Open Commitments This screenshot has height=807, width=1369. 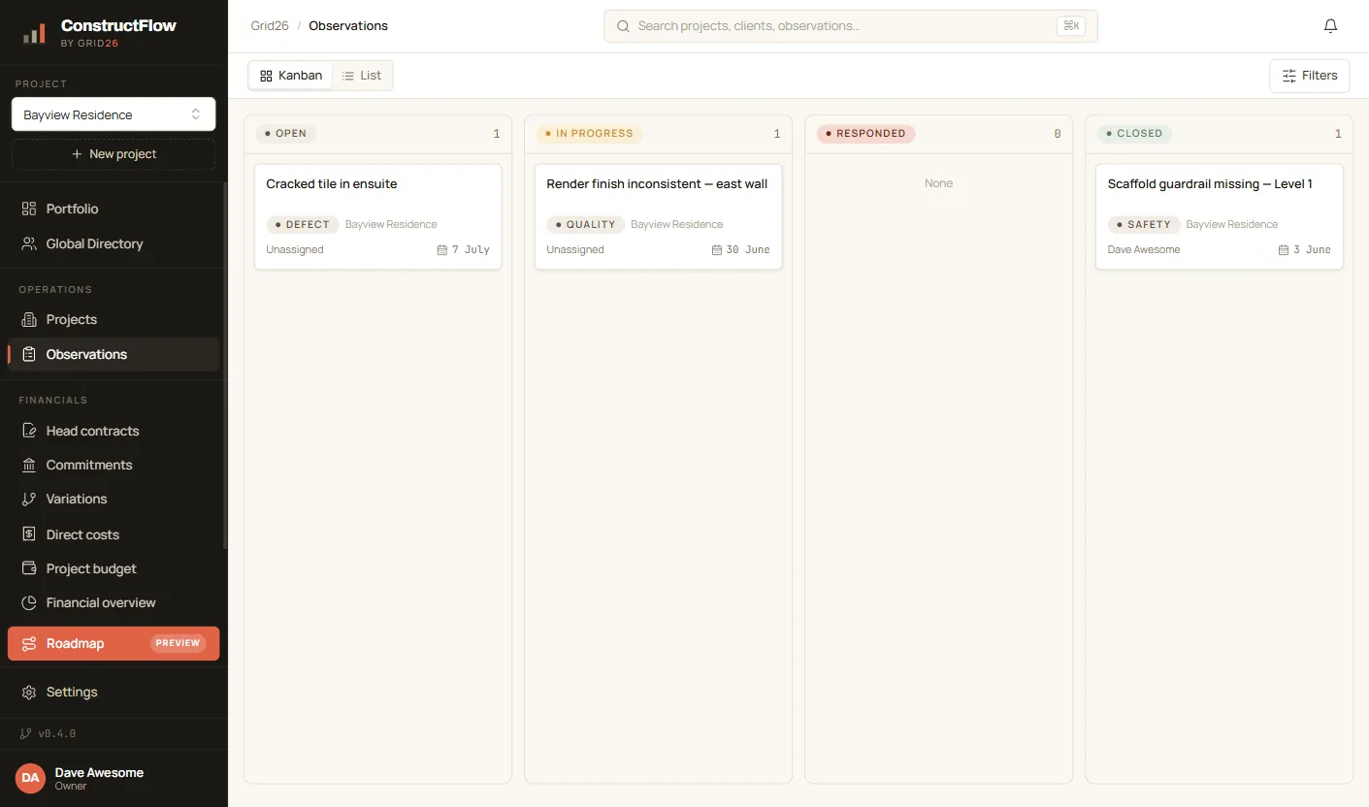click(x=114, y=465)
